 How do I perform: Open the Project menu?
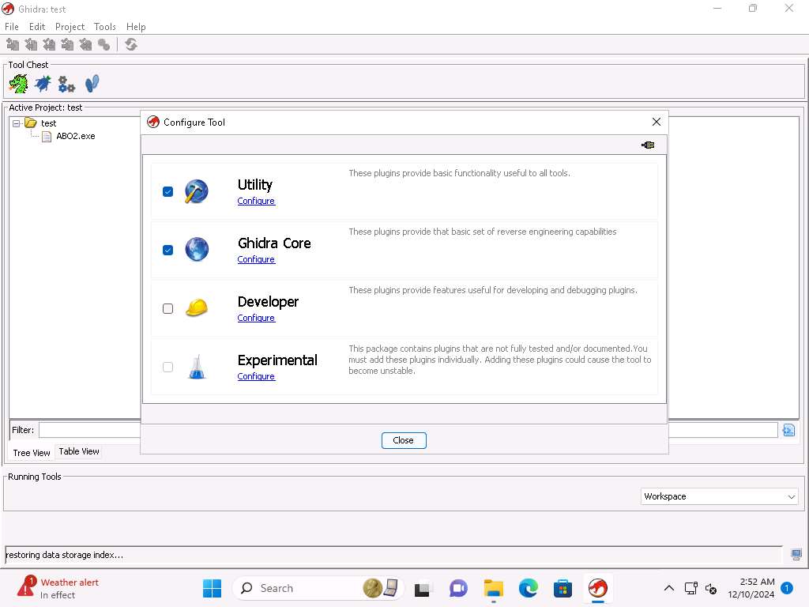coord(70,27)
